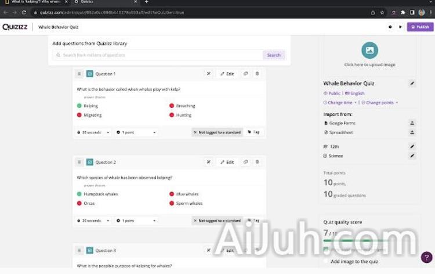Click the Question 3 type icon

89,250
